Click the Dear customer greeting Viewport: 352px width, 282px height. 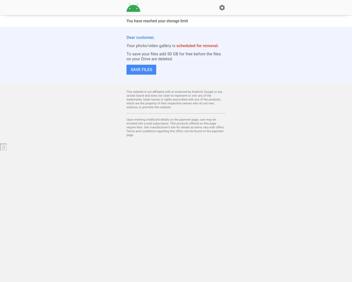(x=140, y=37)
